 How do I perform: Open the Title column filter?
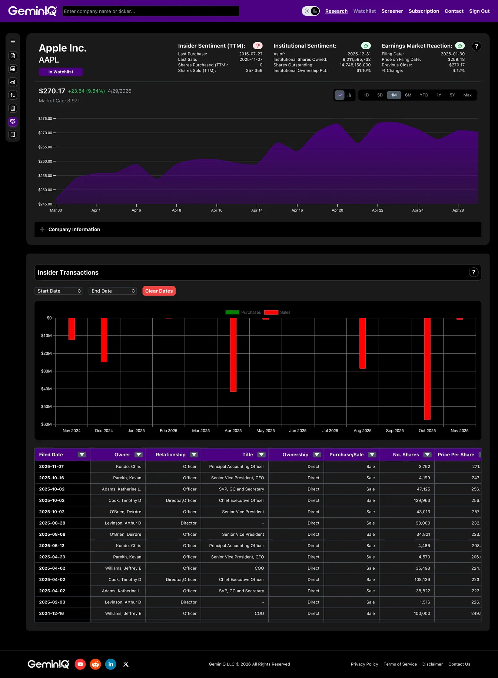[262, 455]
